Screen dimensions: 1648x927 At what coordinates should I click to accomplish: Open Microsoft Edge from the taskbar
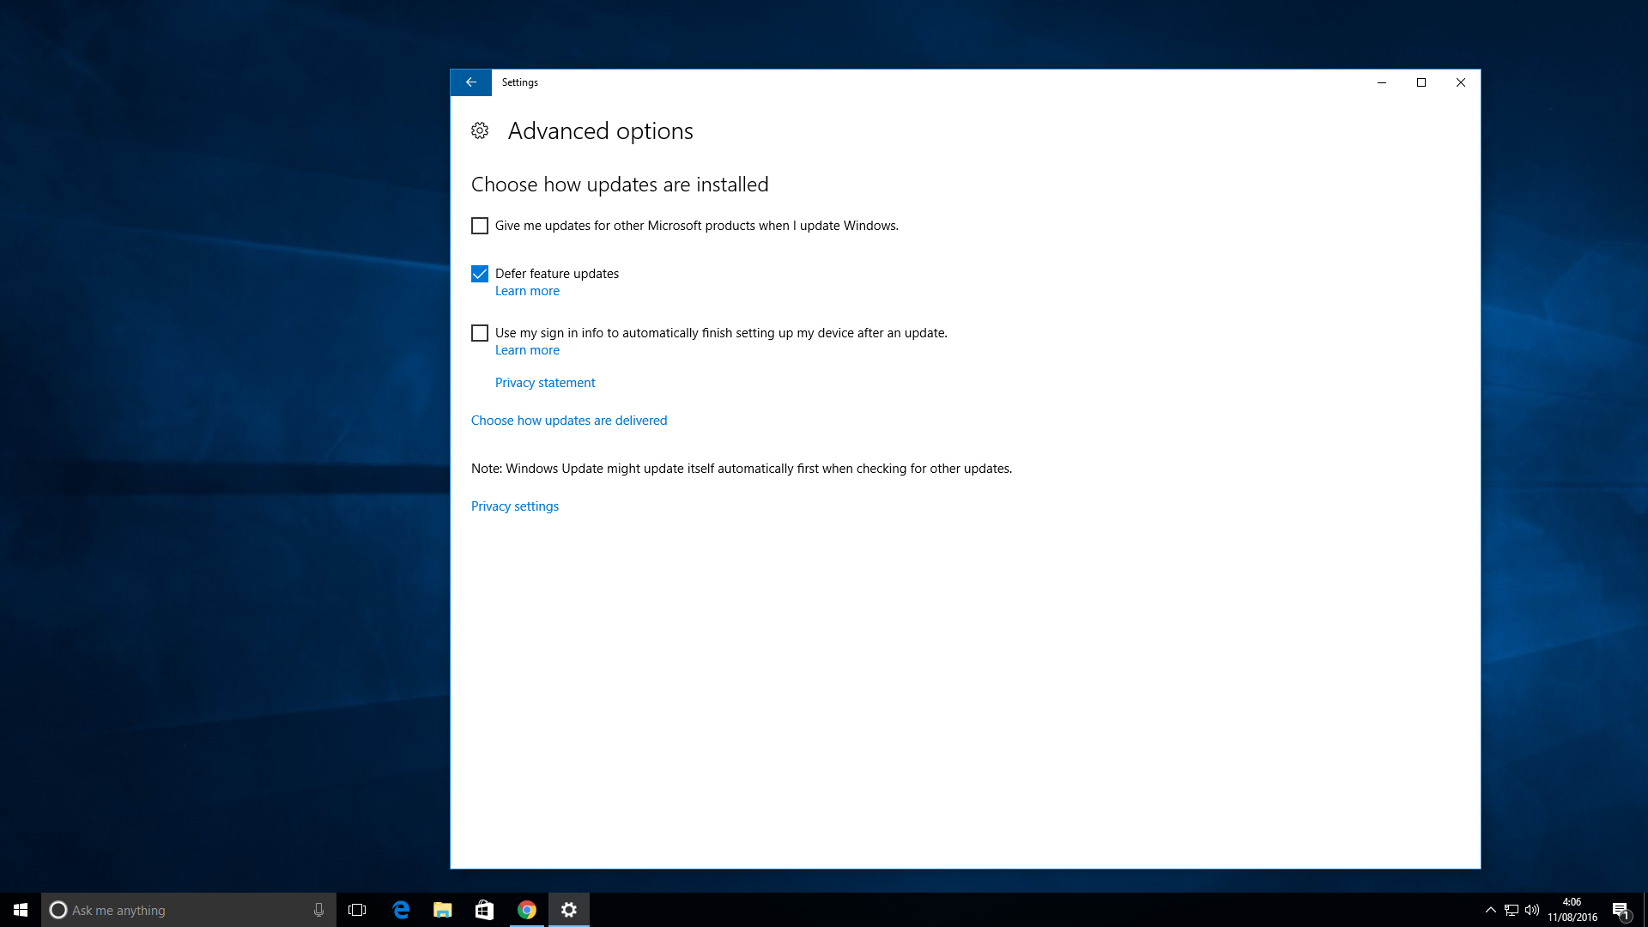pos(401,910)
